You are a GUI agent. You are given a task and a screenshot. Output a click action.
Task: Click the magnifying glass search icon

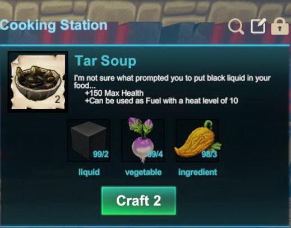[x=236, y=27]
